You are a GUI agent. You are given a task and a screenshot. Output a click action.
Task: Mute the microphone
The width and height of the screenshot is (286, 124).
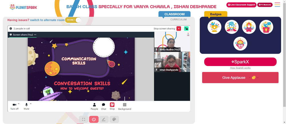pos(26,106)
